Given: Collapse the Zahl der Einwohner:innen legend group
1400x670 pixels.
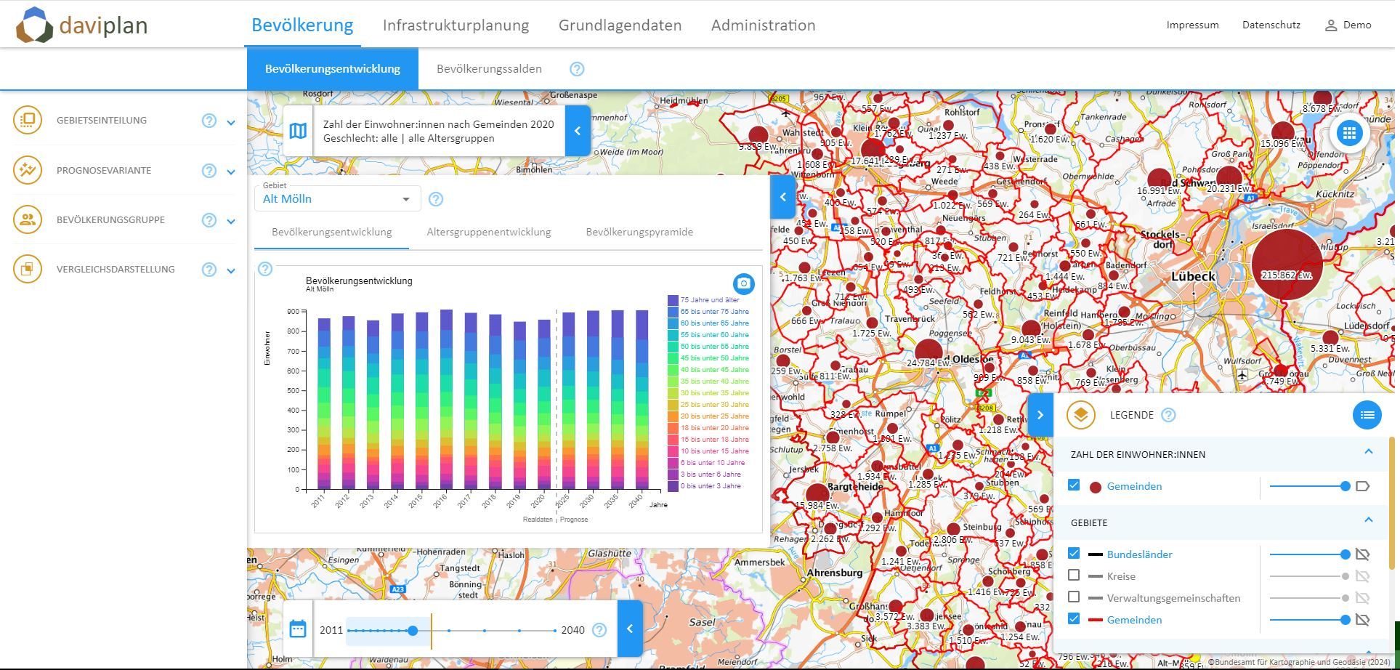Looking at the screenshot, I should click(x=1368, y=453).
